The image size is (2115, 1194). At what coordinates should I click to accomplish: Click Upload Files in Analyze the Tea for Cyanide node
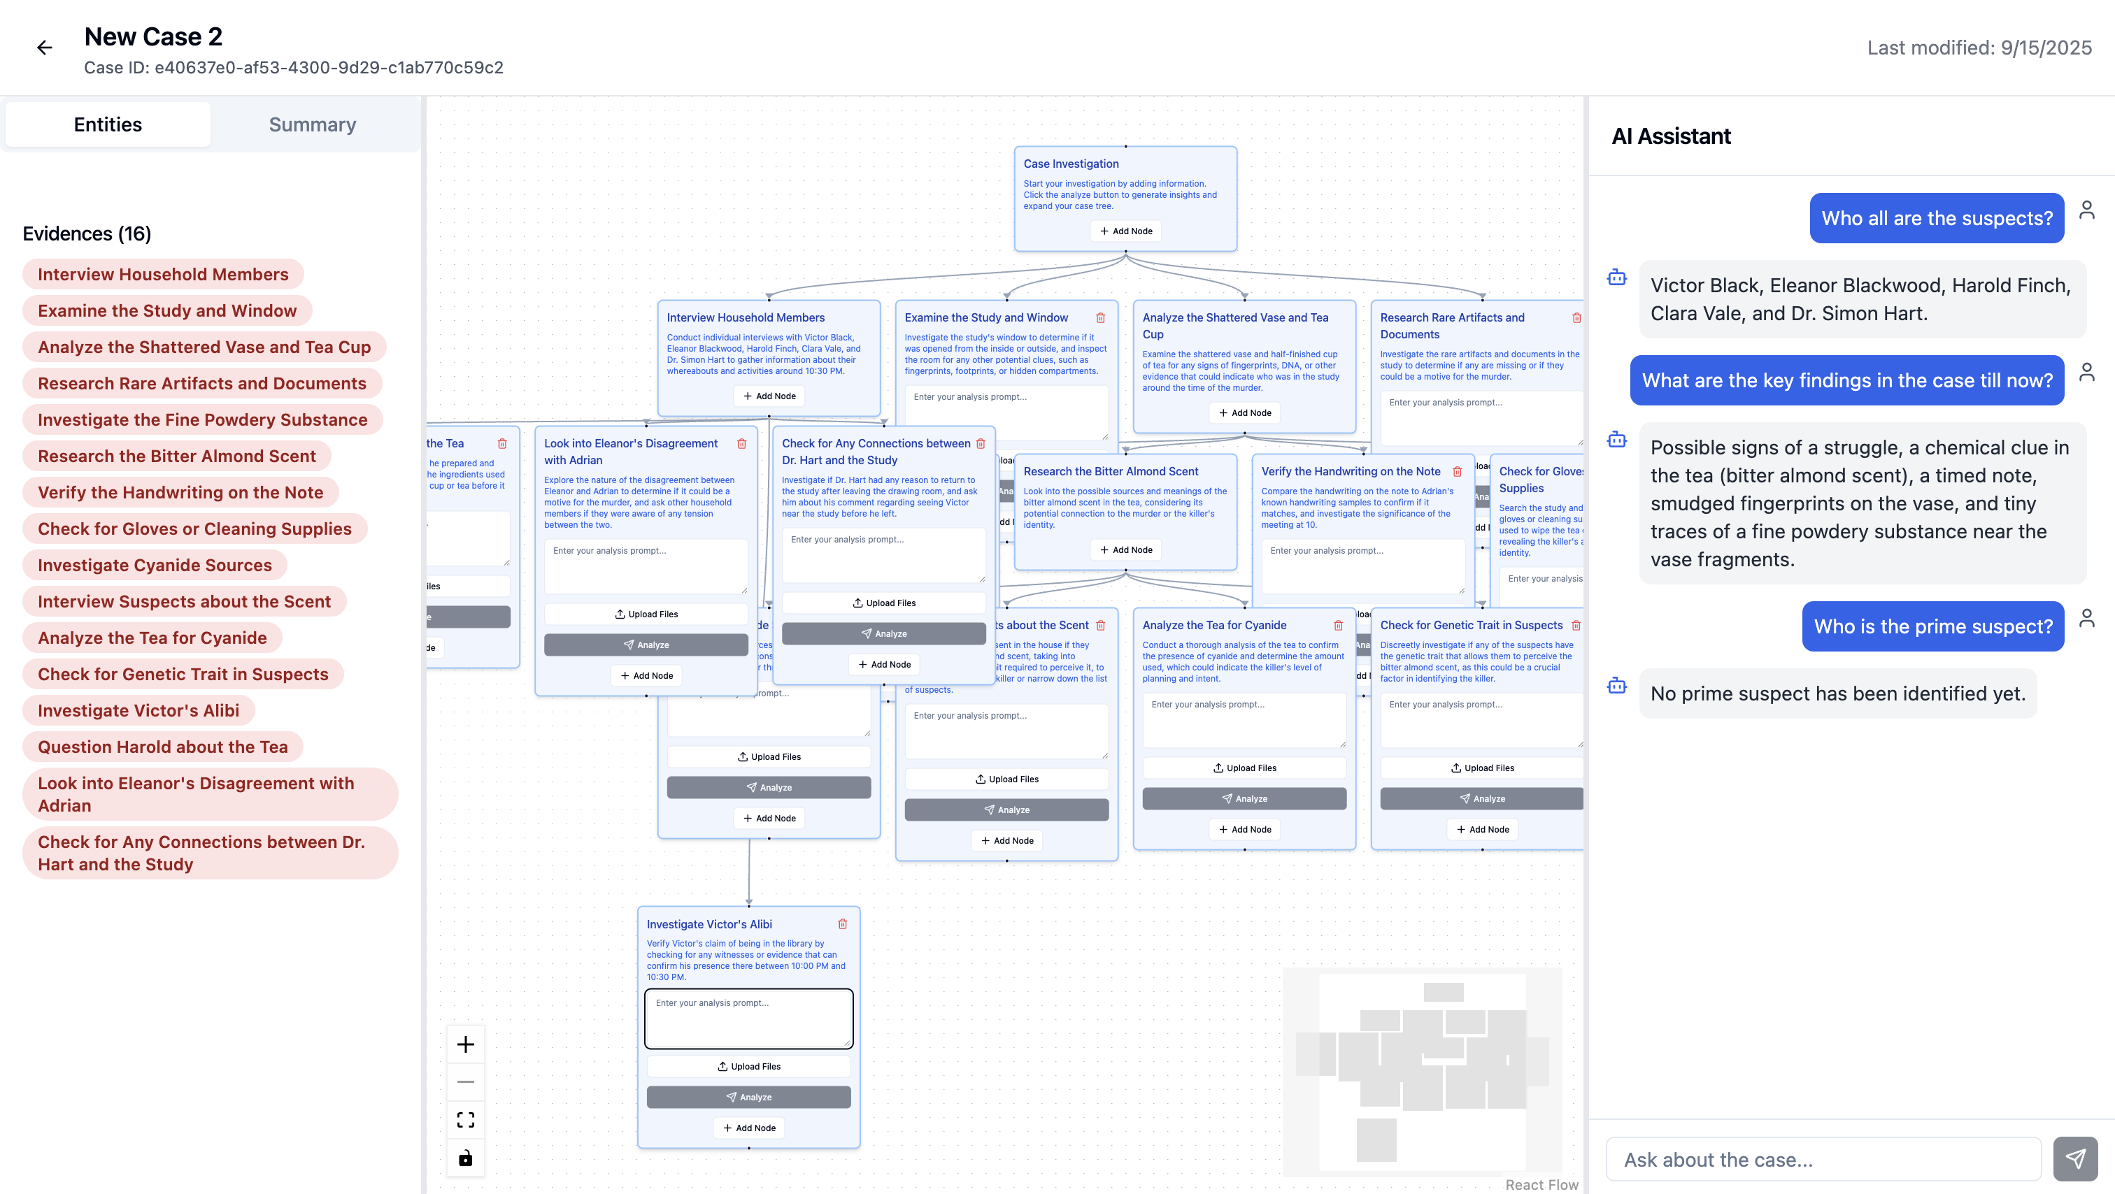tap(1244, 768)
